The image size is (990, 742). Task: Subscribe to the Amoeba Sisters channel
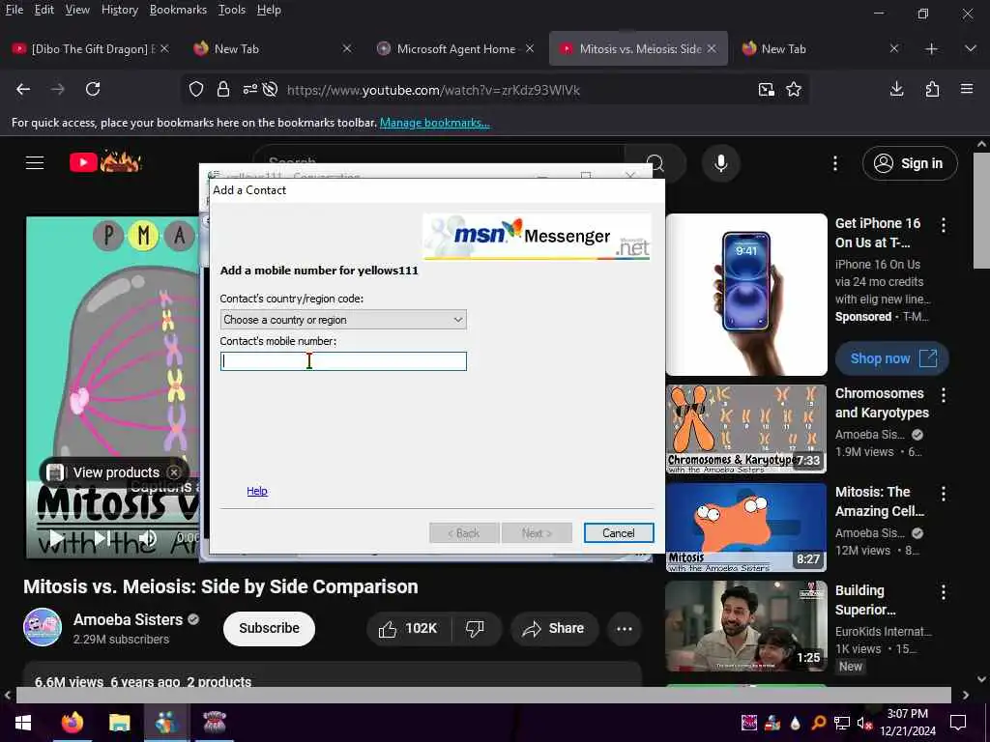coord(269,628)
